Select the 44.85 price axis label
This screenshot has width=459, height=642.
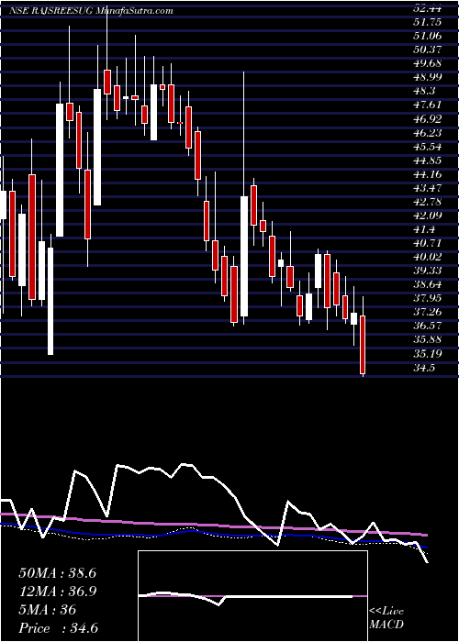(x=426, y=160)
